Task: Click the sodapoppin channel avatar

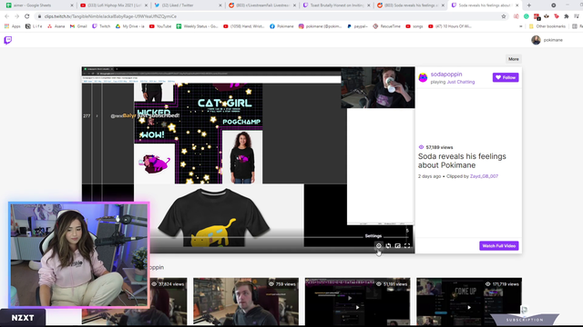Action: tap(423, 77)
